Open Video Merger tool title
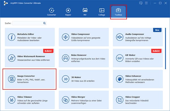This screenshot has height=111, width=170. click(78, 97)
